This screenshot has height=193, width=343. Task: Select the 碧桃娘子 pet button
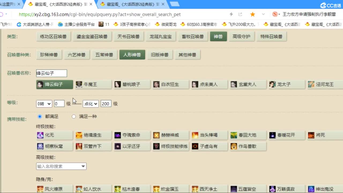132,84
